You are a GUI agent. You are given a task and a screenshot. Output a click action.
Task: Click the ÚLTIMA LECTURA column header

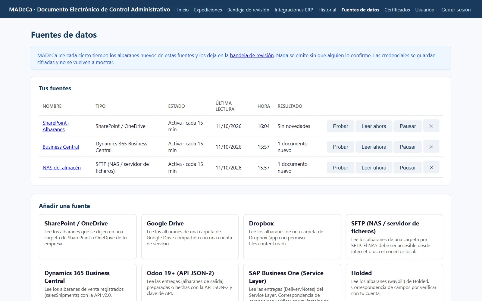click(225, 106)
